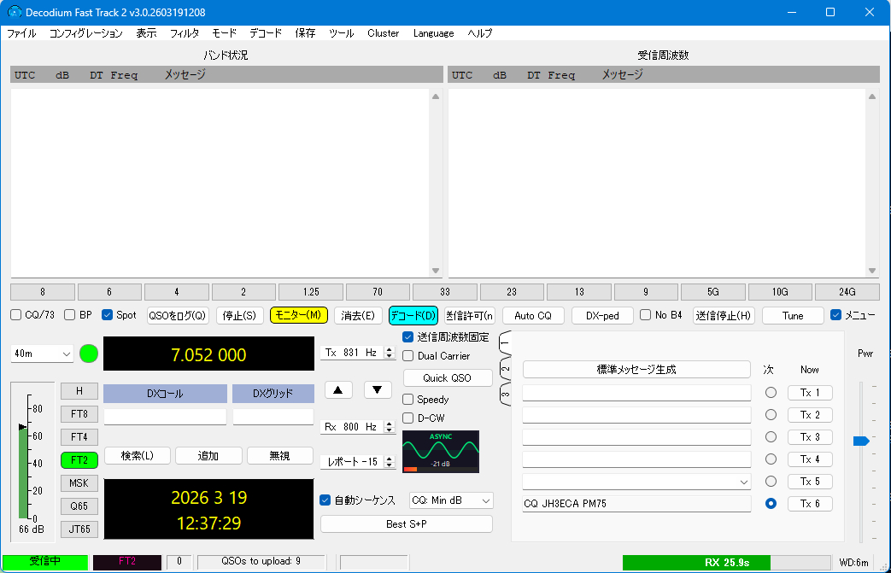The image size is (891, 573).
Task: Select the Tx 6 next radio button
Action: coord(771,504)
